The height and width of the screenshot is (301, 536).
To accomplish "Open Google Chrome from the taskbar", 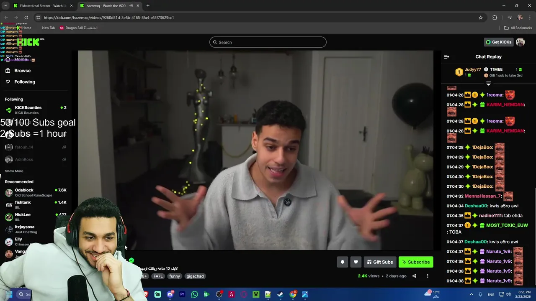I will point(293,294).
